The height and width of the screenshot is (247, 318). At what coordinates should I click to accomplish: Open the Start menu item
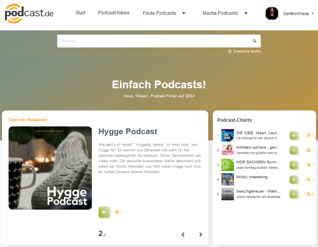point(80,13)
